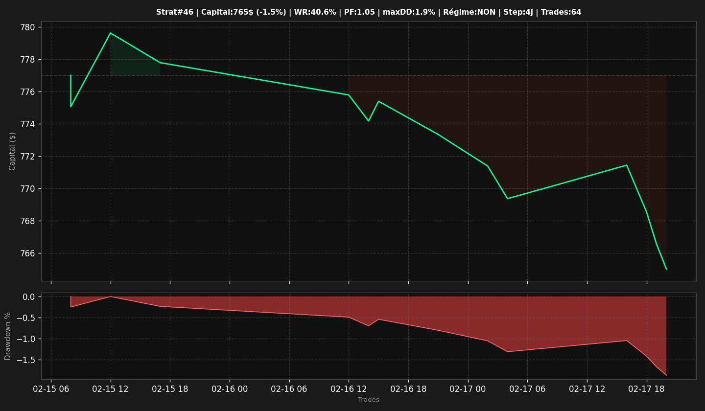Click the "Drawdown %" y-axis label

pos(8,336)
